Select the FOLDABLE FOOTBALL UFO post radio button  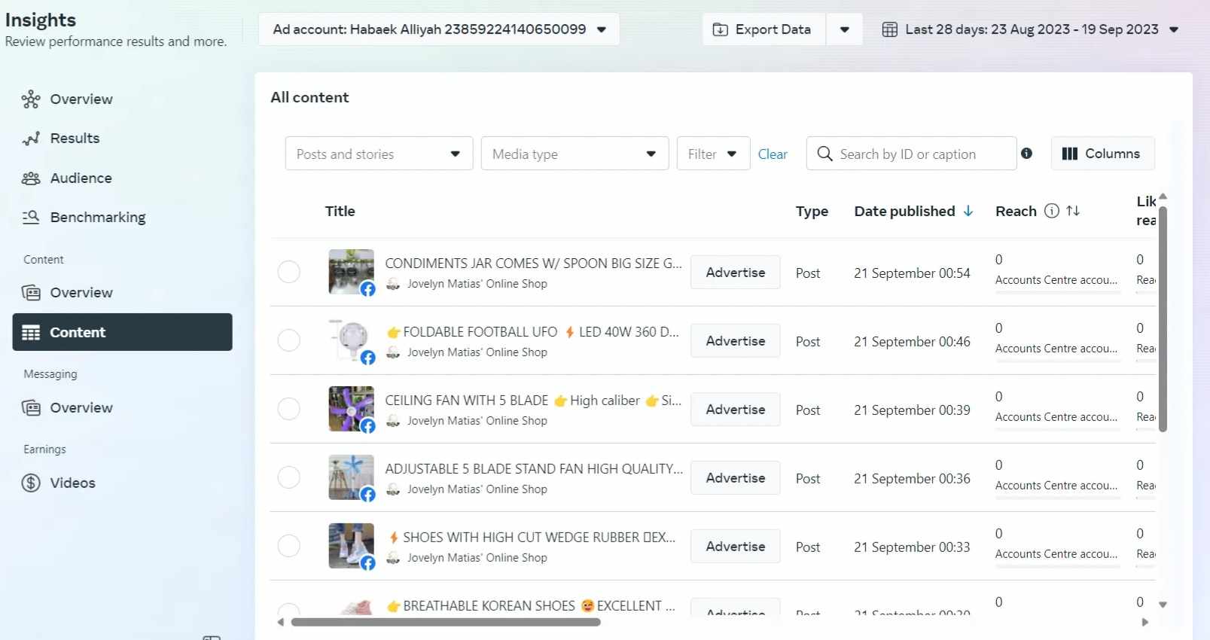point(289,340)
